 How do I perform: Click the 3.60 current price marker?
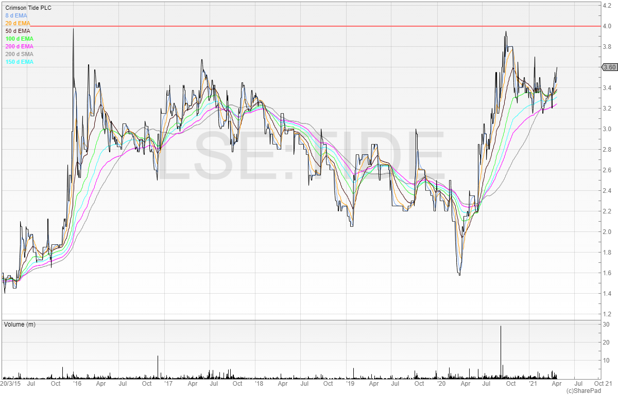[609, 67]
